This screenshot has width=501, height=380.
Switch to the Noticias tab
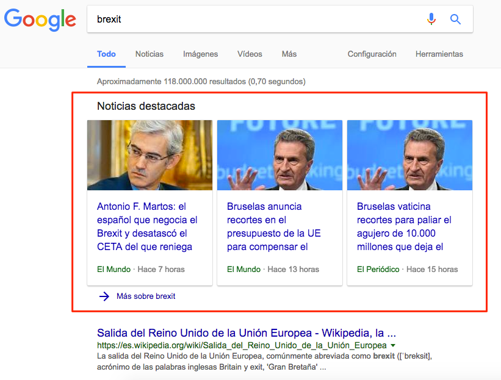pyautogui.click(x=150, y=54)
